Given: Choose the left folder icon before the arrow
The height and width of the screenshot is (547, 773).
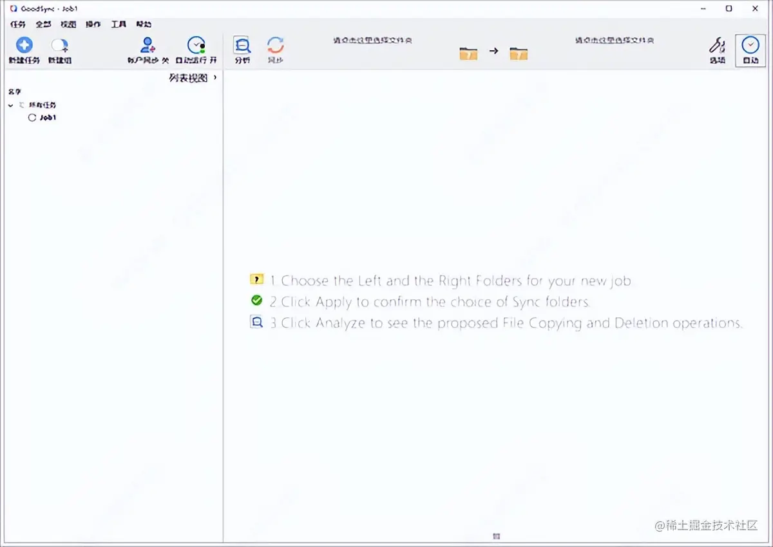Looking at the screenshot, I should point(468,53).
